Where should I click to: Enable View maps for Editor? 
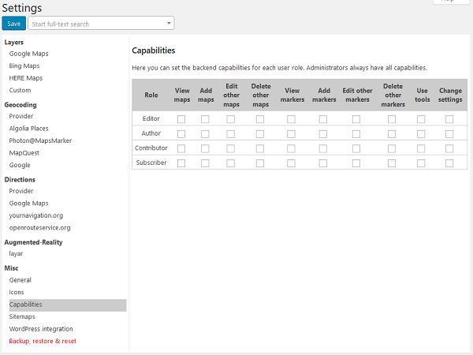tap(181, 119)
